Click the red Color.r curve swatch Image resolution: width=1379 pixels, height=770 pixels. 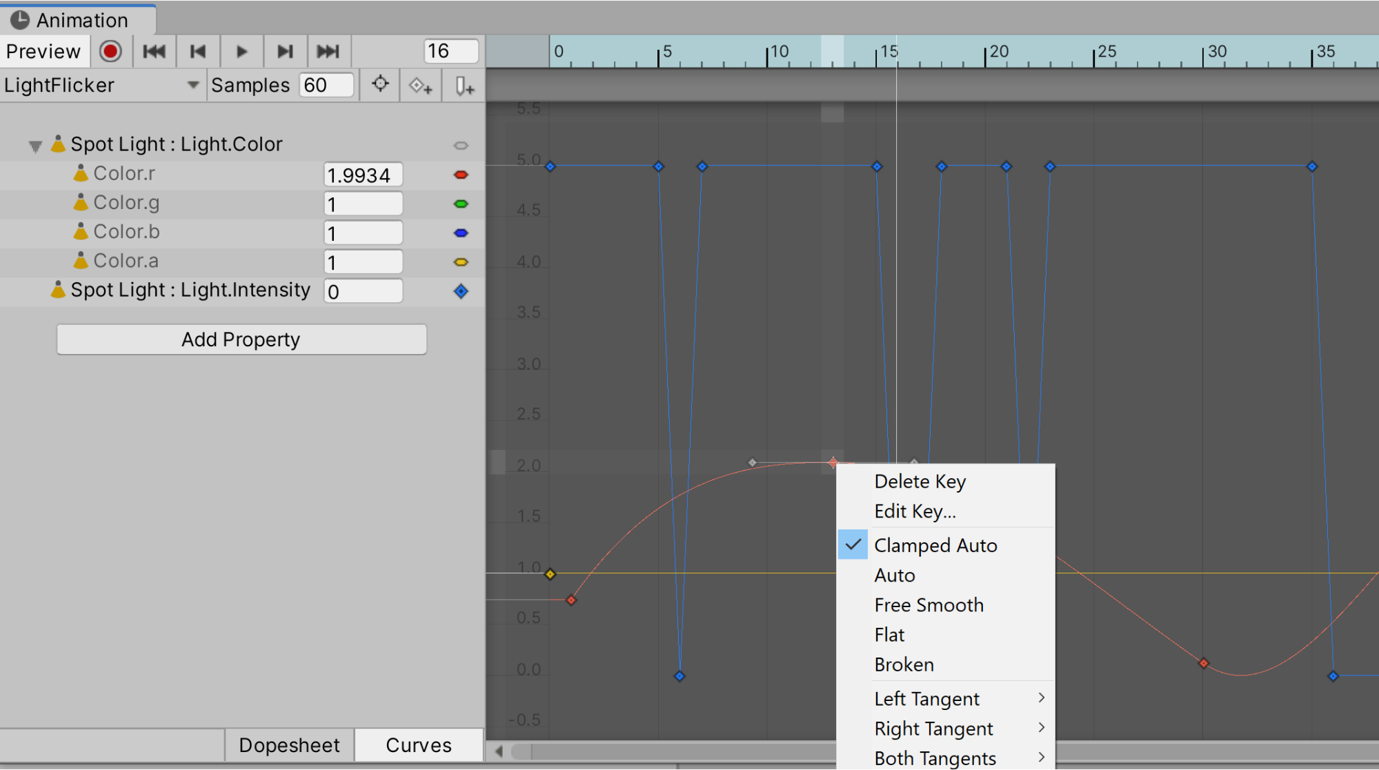coord(461,175)
